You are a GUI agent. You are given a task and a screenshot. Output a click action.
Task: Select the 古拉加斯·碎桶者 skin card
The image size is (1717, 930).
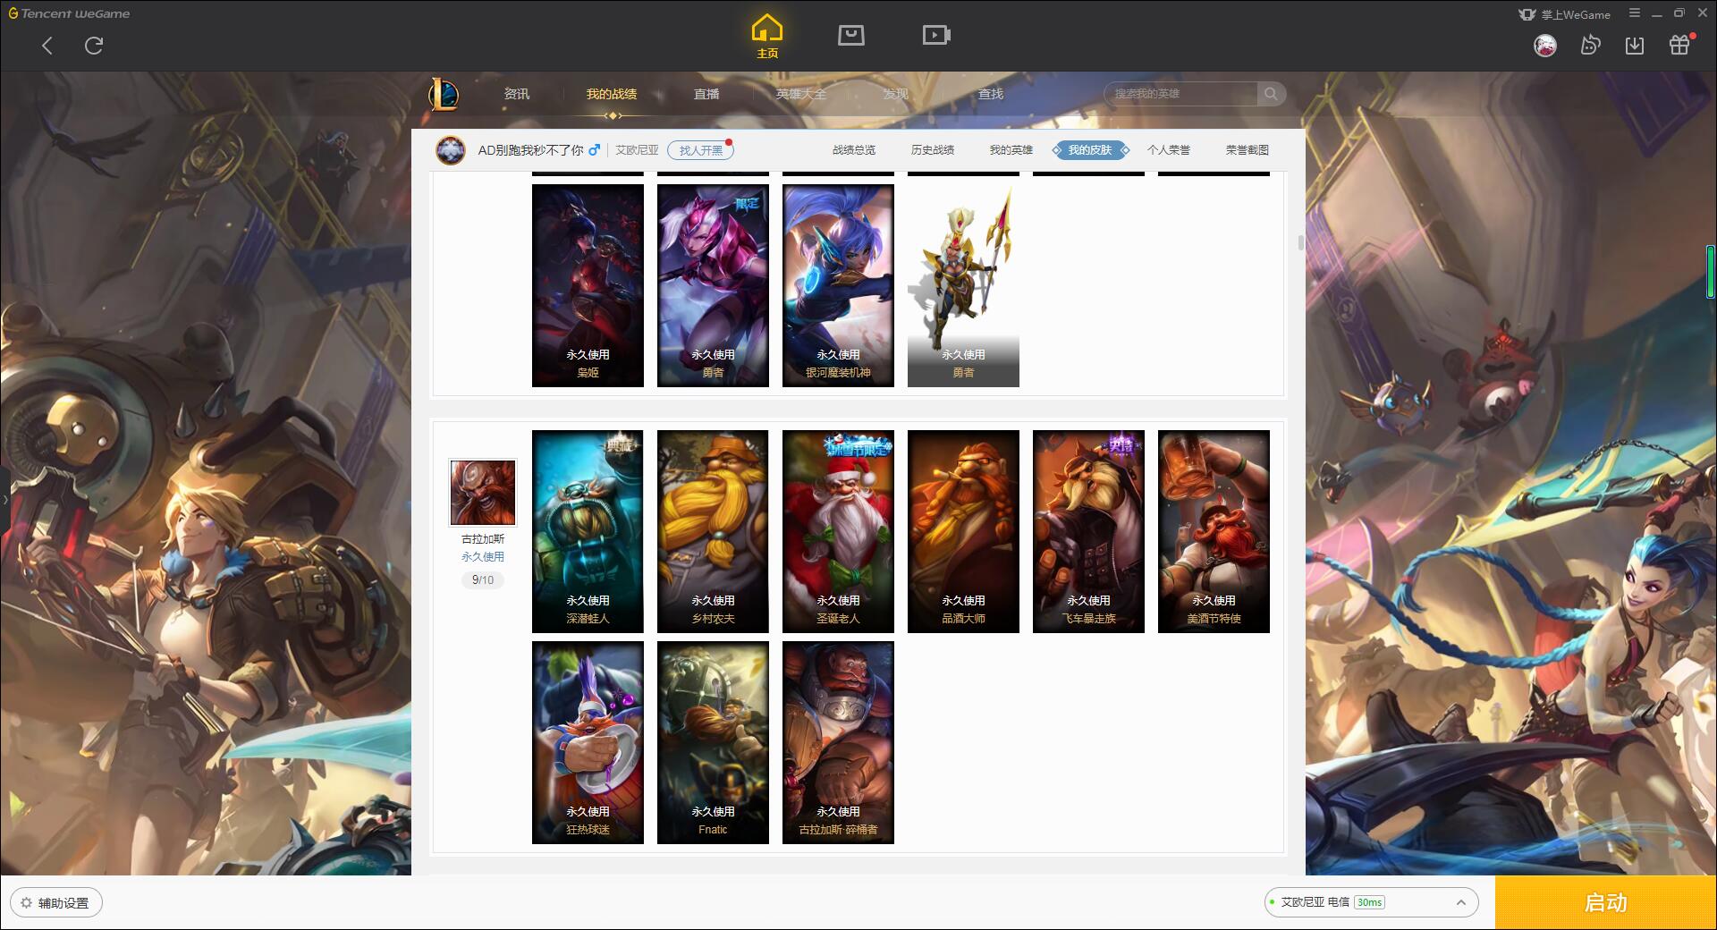coord(838,742)
